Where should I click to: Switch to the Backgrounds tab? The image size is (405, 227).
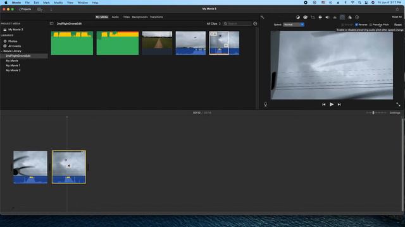click(140, 17)
